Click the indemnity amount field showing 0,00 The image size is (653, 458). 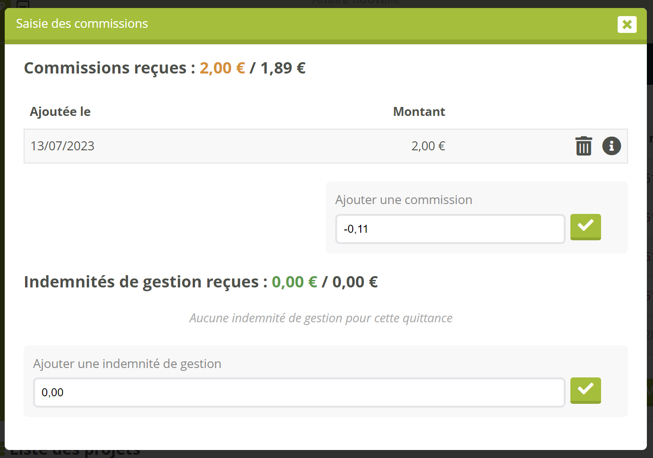(x=299, y=393)
